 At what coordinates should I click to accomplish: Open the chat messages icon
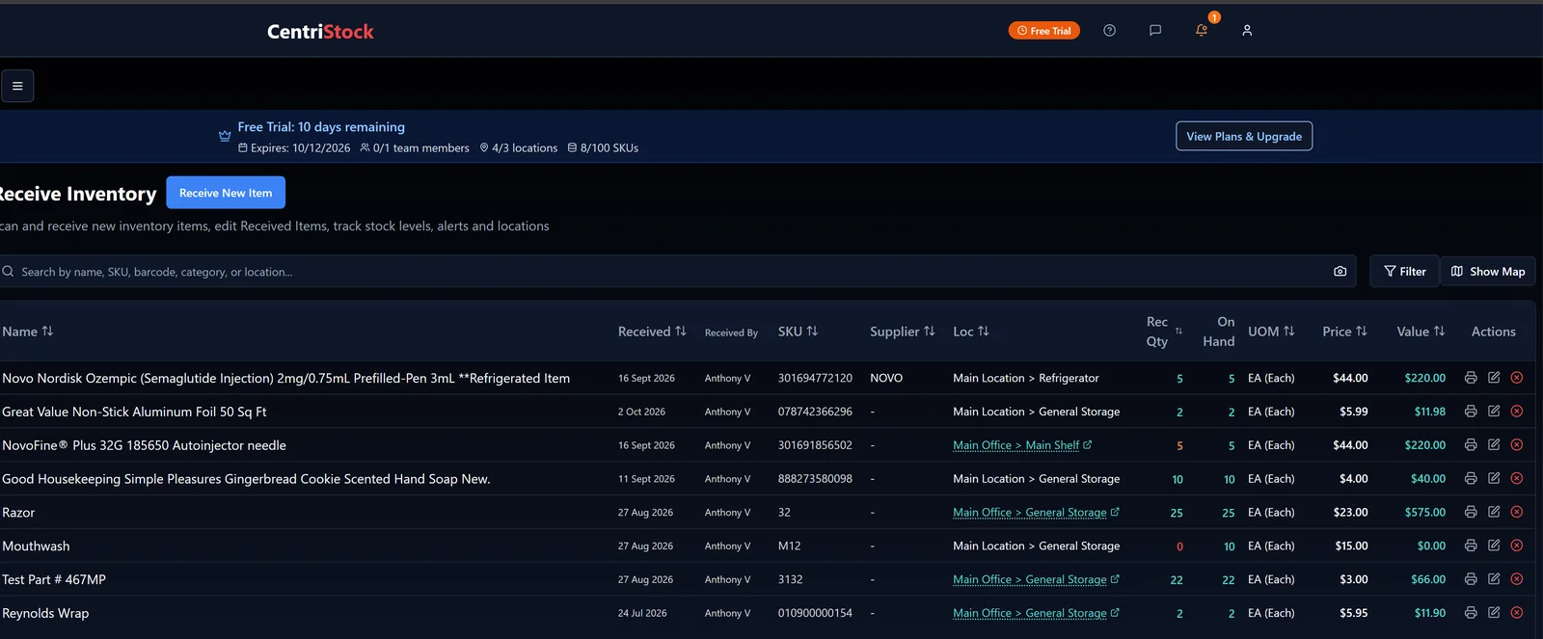pyautogui.click(x=1155, y=31)
